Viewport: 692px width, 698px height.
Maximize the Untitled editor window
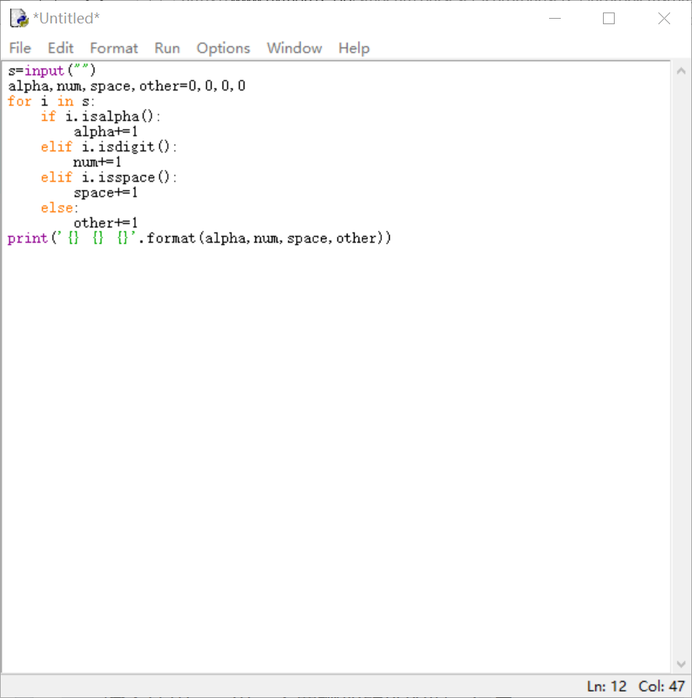(x=608, y=18)
